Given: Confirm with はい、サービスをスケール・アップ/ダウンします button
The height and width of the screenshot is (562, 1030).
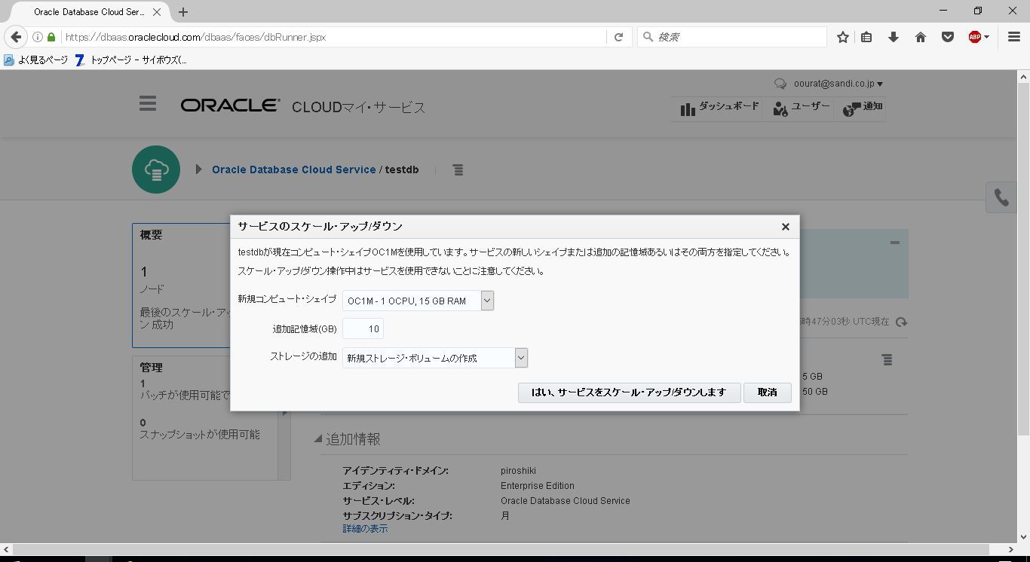Looking at the screenshot, I should coord(629,392).
